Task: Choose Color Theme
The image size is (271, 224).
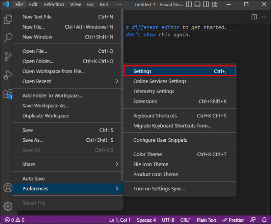Action: coord(180,154)
